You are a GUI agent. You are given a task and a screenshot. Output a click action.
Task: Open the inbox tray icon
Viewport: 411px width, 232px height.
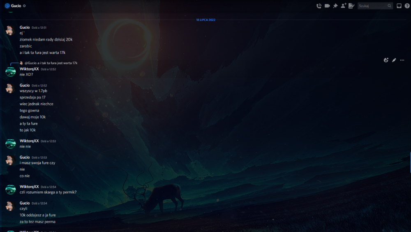(x=399, y=6)
